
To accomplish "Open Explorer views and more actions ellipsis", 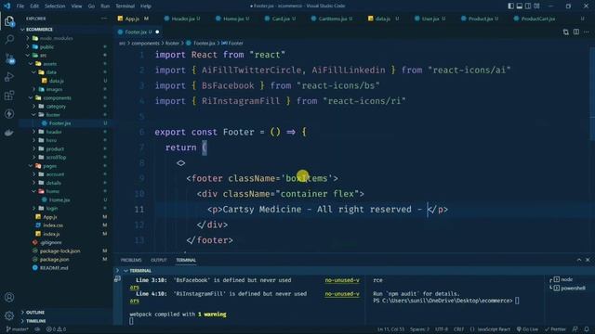I will click(103, 19).
